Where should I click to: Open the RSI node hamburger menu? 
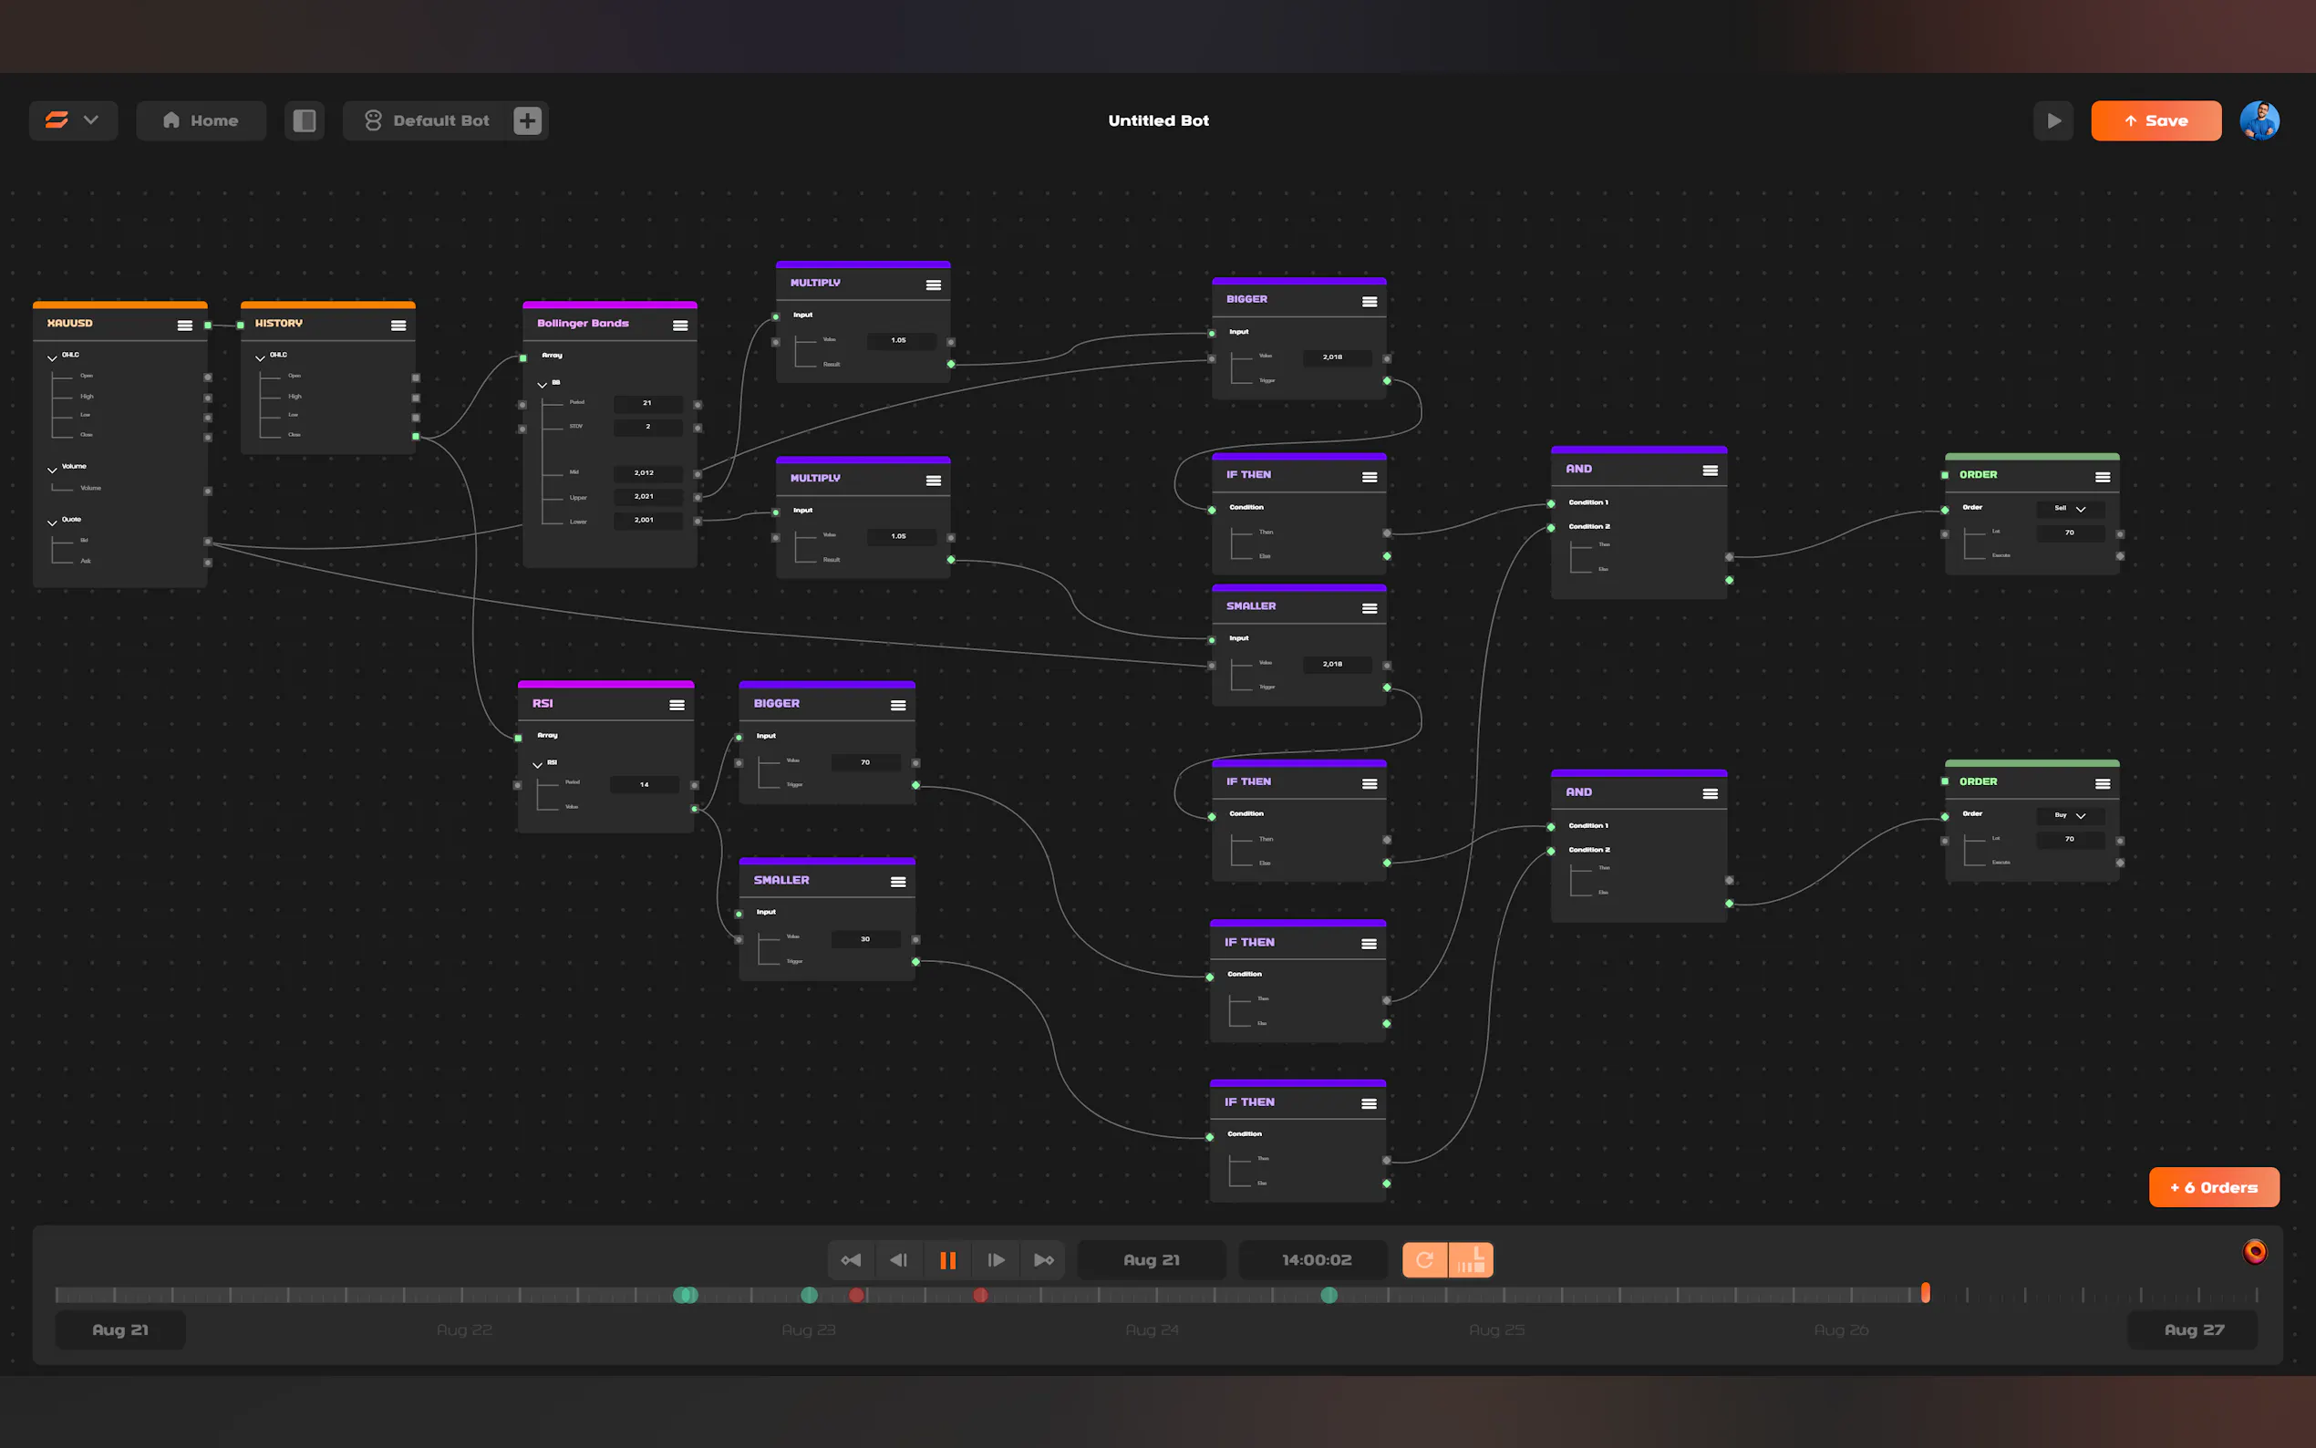click(x=677, y=705)
